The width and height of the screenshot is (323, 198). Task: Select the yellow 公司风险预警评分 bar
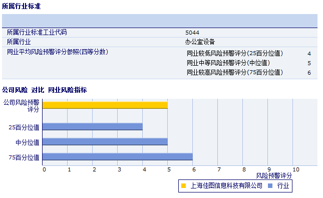click(105, 105)
